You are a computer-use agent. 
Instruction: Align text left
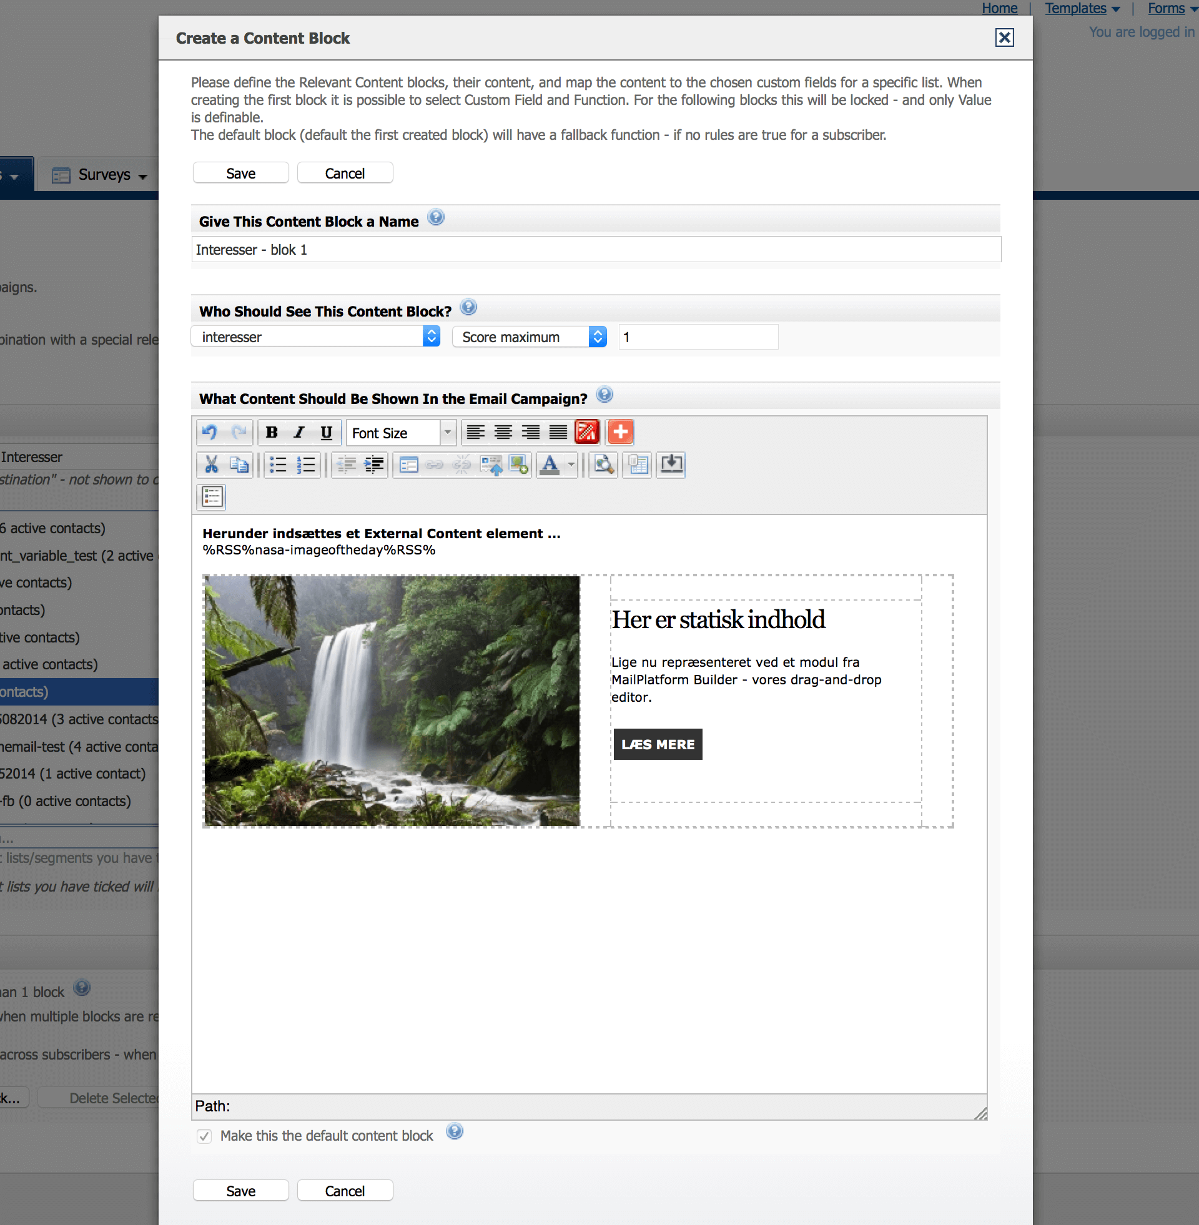475,433
